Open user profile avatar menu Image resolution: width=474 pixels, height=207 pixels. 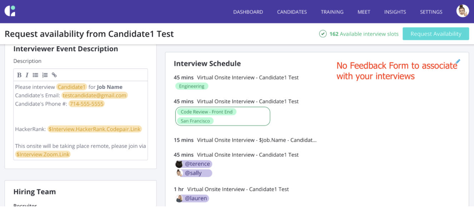coord(463,11)
